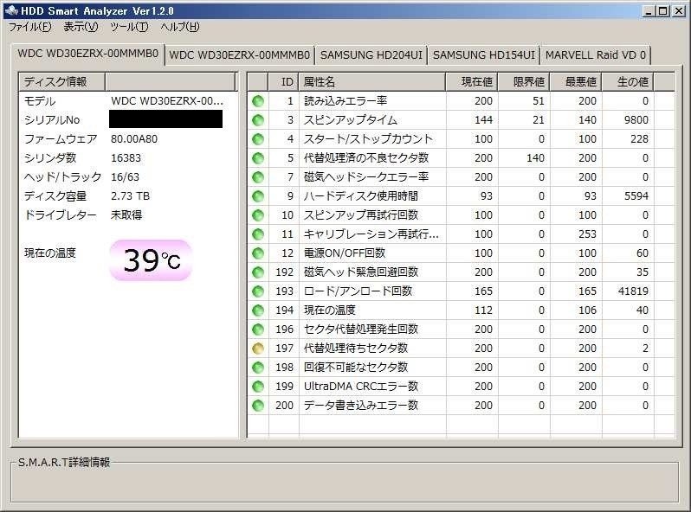Click the ドライブレター value 未取得
Image resolution: width=691 pixels, height=512 pixels.
[x=126, y=214]
